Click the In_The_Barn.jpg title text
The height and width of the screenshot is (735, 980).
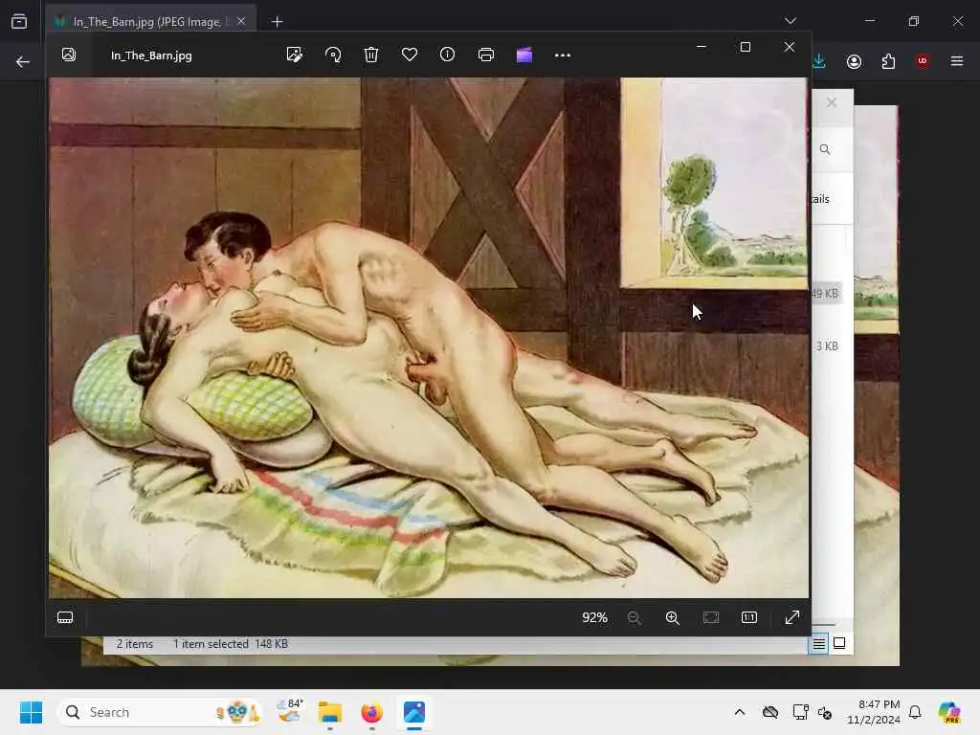tap(151, 56)
